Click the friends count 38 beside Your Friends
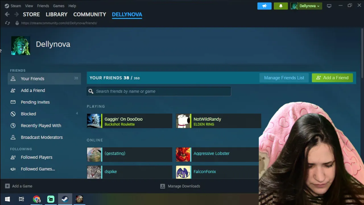Image resolution: width=364 pixels, height=205 pixels. coord(76,78)
